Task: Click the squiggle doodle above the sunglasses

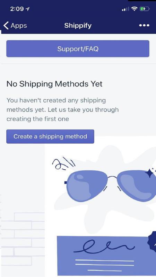Action: coord(63,164)
